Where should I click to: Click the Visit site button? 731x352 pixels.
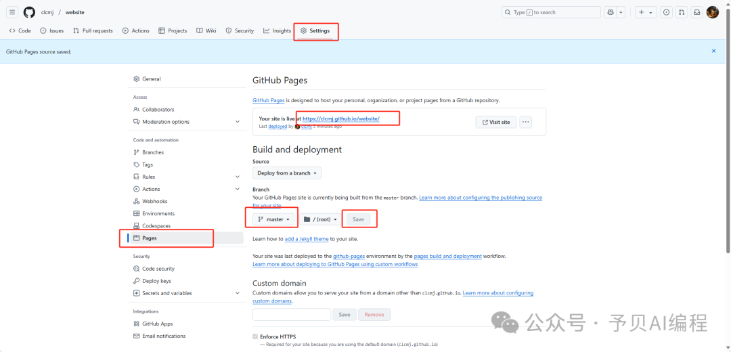[x=496, y=122]
